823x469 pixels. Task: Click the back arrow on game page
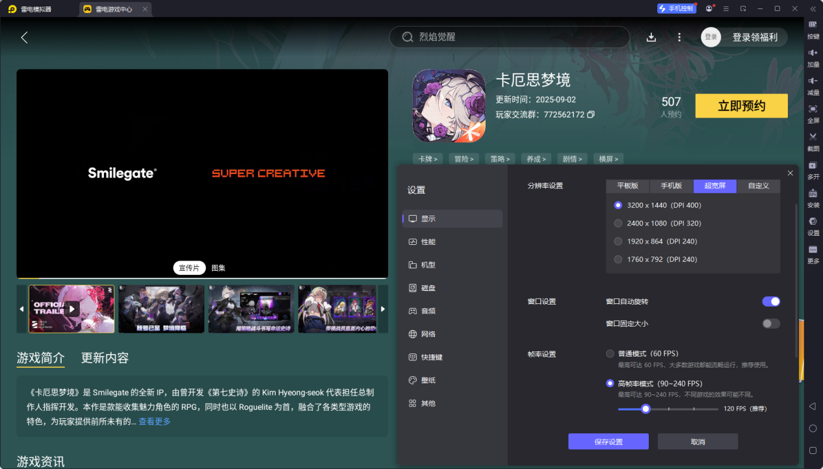pos(25,38)
